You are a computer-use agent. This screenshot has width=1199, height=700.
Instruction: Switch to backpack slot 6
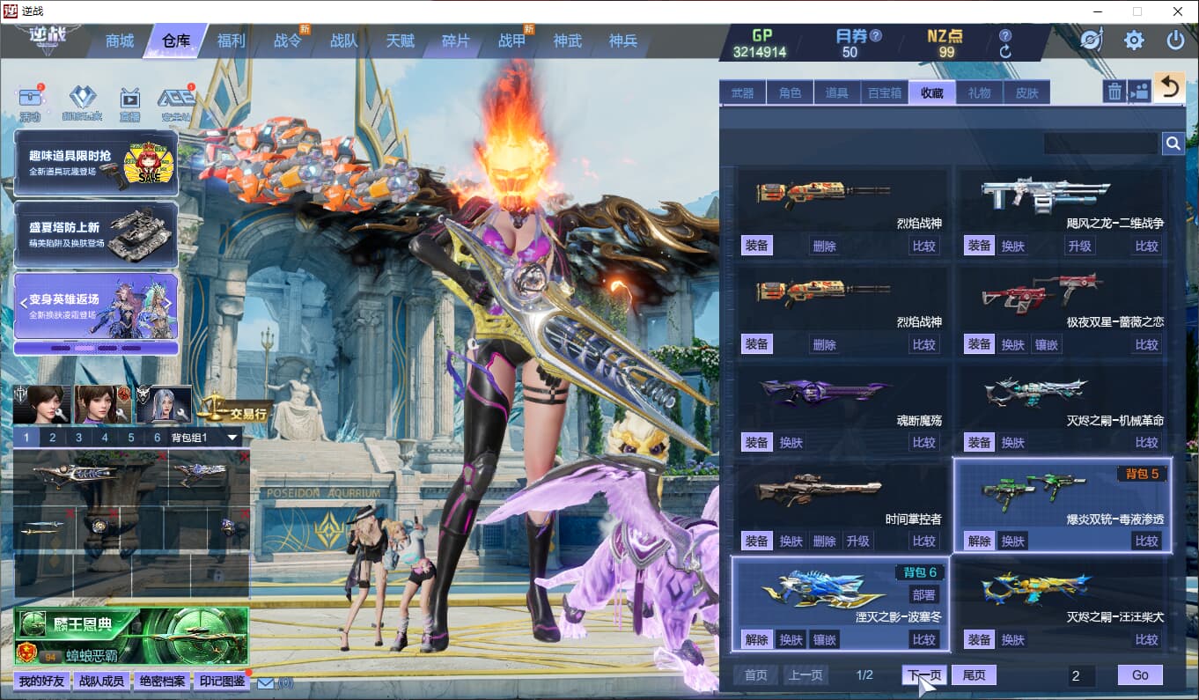click(x=158, y=438)
